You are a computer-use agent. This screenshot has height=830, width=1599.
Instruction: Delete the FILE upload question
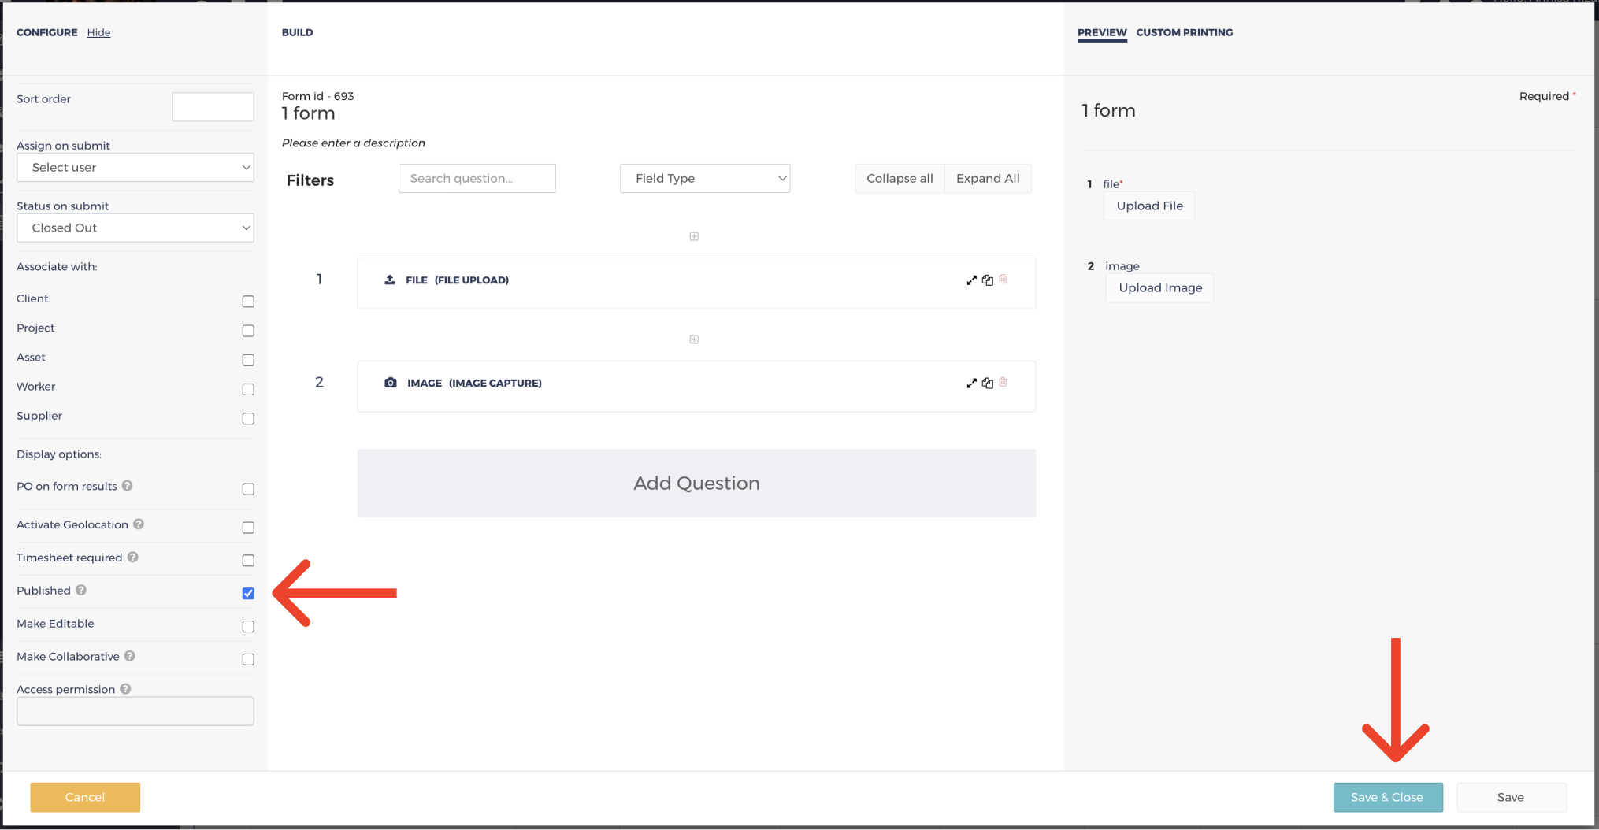[x=1003, y=279]
